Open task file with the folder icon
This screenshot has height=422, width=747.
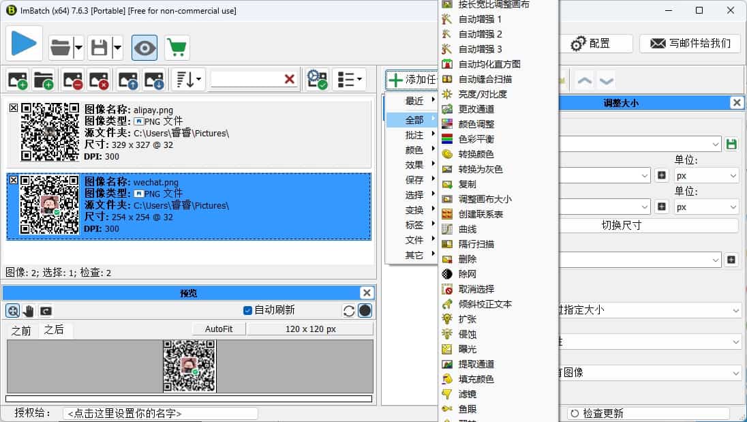coord(61,48)
